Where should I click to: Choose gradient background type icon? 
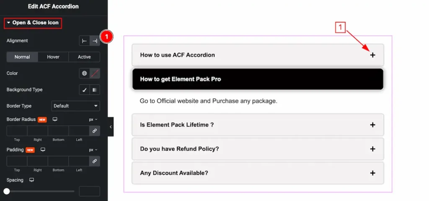[95, 90]
